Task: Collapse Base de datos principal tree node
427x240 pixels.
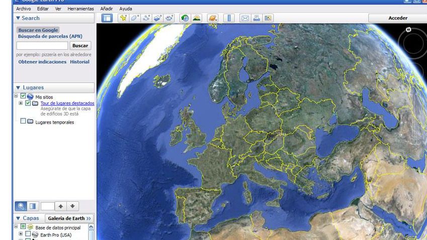Action: coord(16,226)
